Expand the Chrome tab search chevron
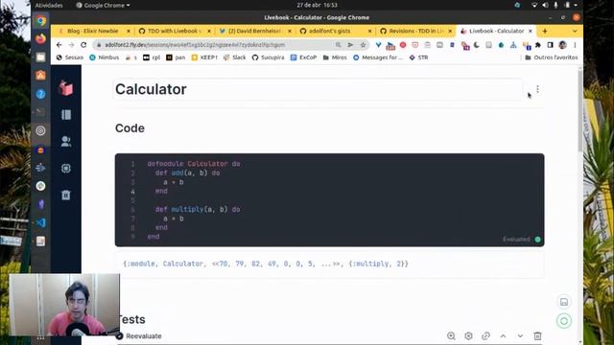Viewport: 614px width, 345px height. coord(575,31)
